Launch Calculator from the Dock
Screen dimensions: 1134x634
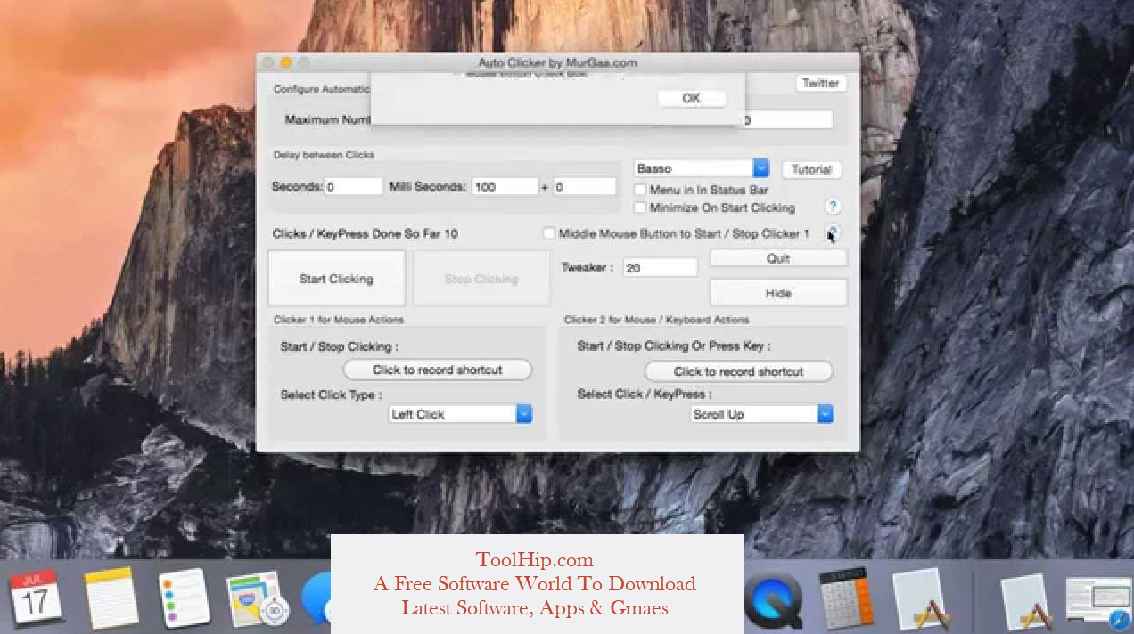846,598
